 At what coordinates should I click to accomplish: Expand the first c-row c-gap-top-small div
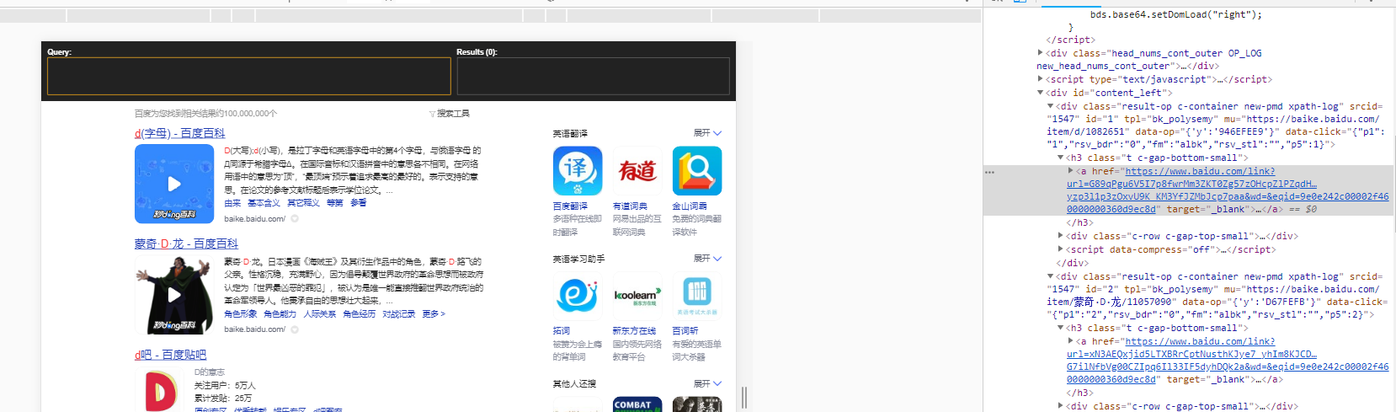1061,236
